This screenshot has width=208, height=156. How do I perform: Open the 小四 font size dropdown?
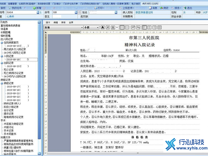[x=98, y=27]
